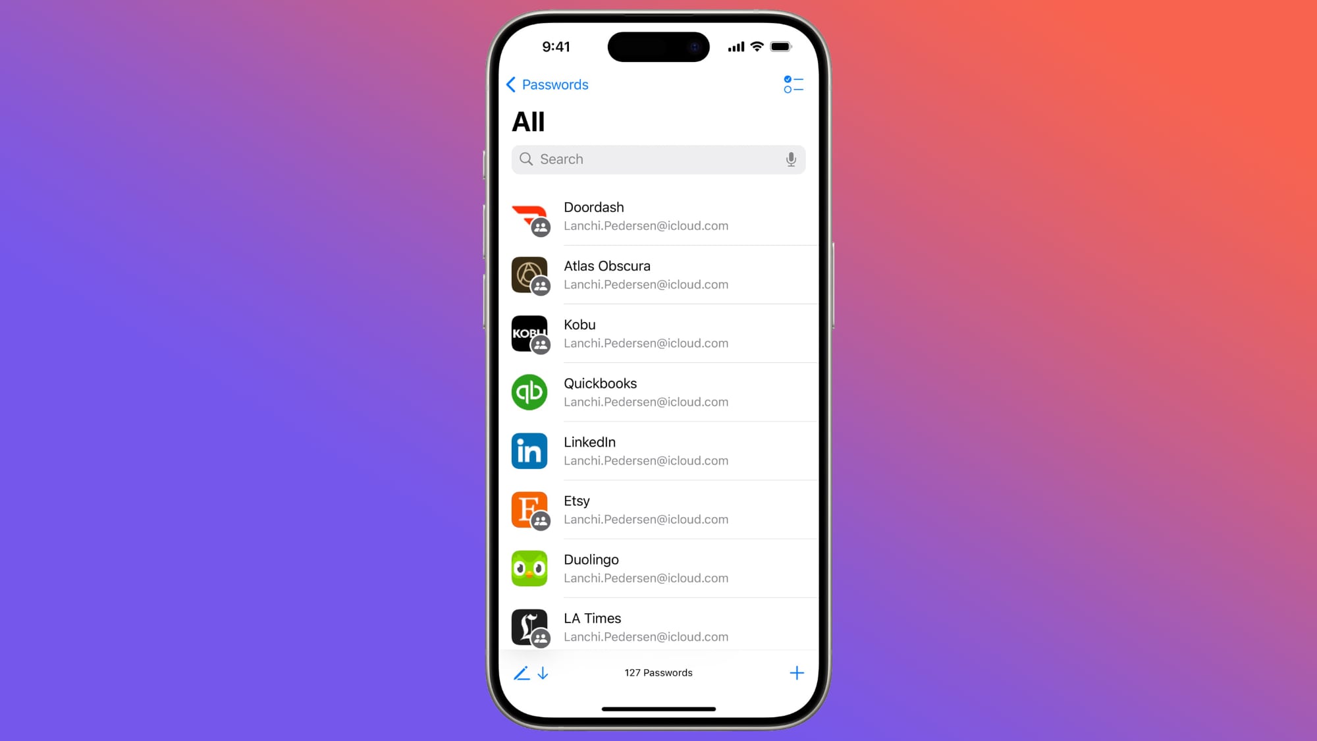Tap into the Search passwords field
The height and width of the screenshot is (741, 1317).
pos(658,159)
